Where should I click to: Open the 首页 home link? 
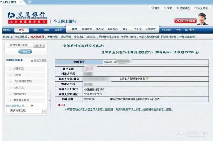coord(155,8)
